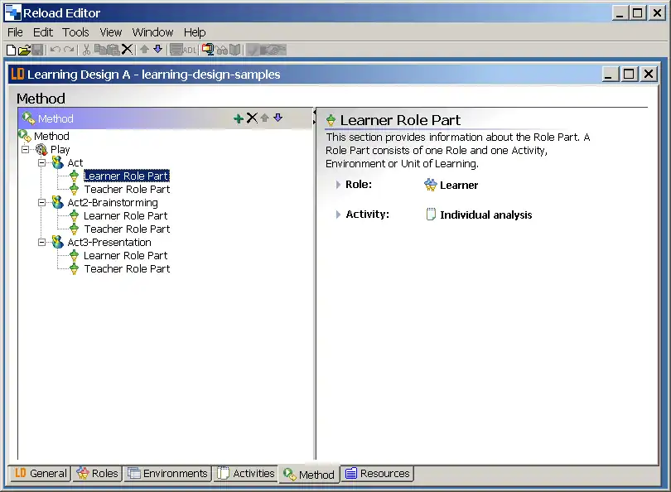This screenshot has width=671, height=492.
Task: Click the Learner role icon in details pane
Action: [430, 185]
